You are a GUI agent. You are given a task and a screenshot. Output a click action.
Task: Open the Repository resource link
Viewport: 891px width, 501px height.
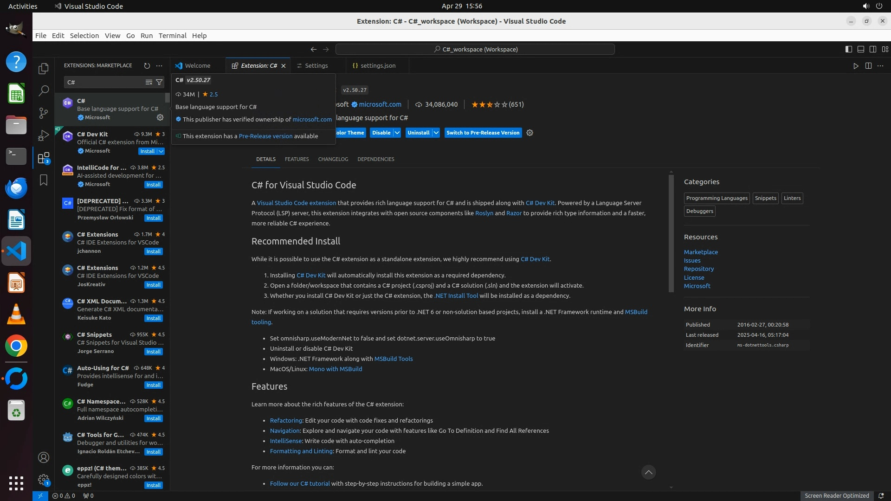tap(698, 269)
